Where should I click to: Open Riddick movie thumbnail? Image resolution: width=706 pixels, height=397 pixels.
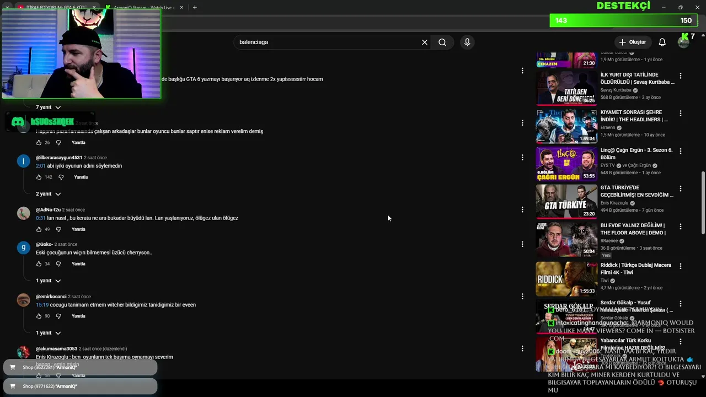(566, 278)
